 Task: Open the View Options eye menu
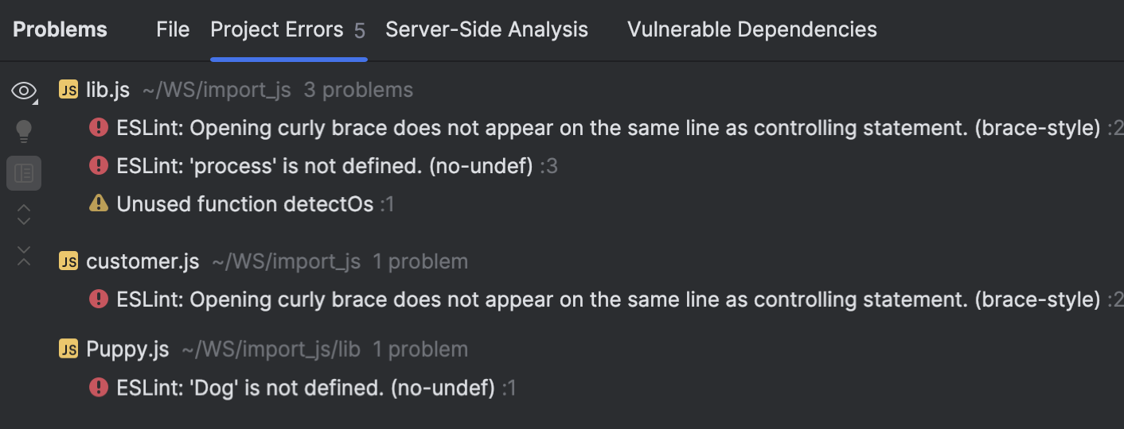[x=24, y=91]
